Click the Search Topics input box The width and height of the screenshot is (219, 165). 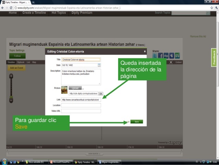click(x=189, y=13)
